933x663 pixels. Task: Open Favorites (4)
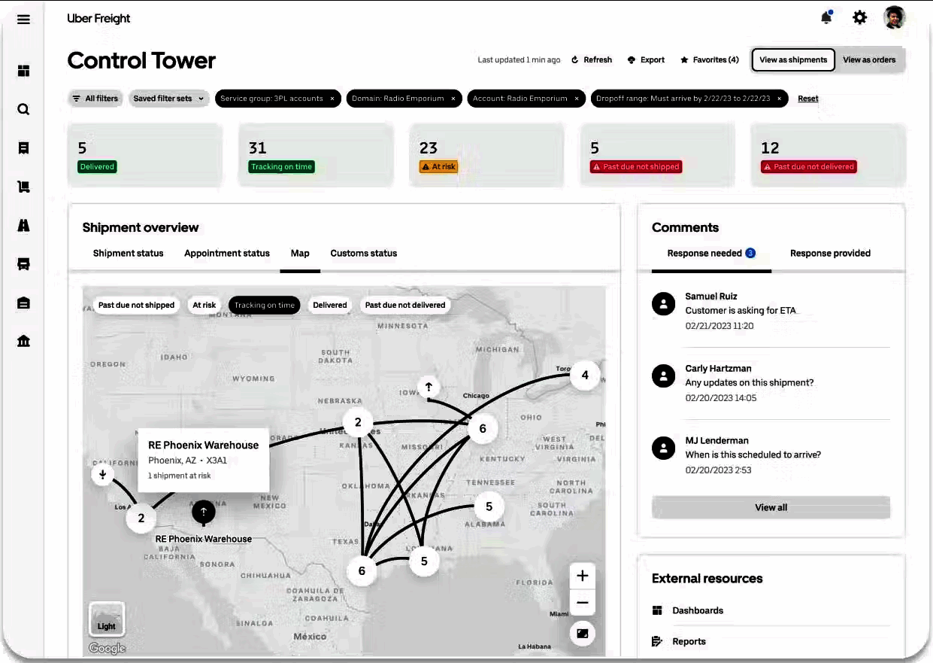(x=710, y=60)
